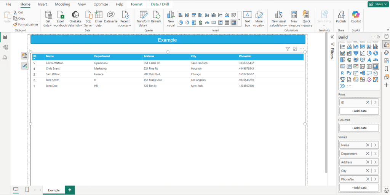Click Add data under Columns
390x195 pixels.
pos(359,128)
